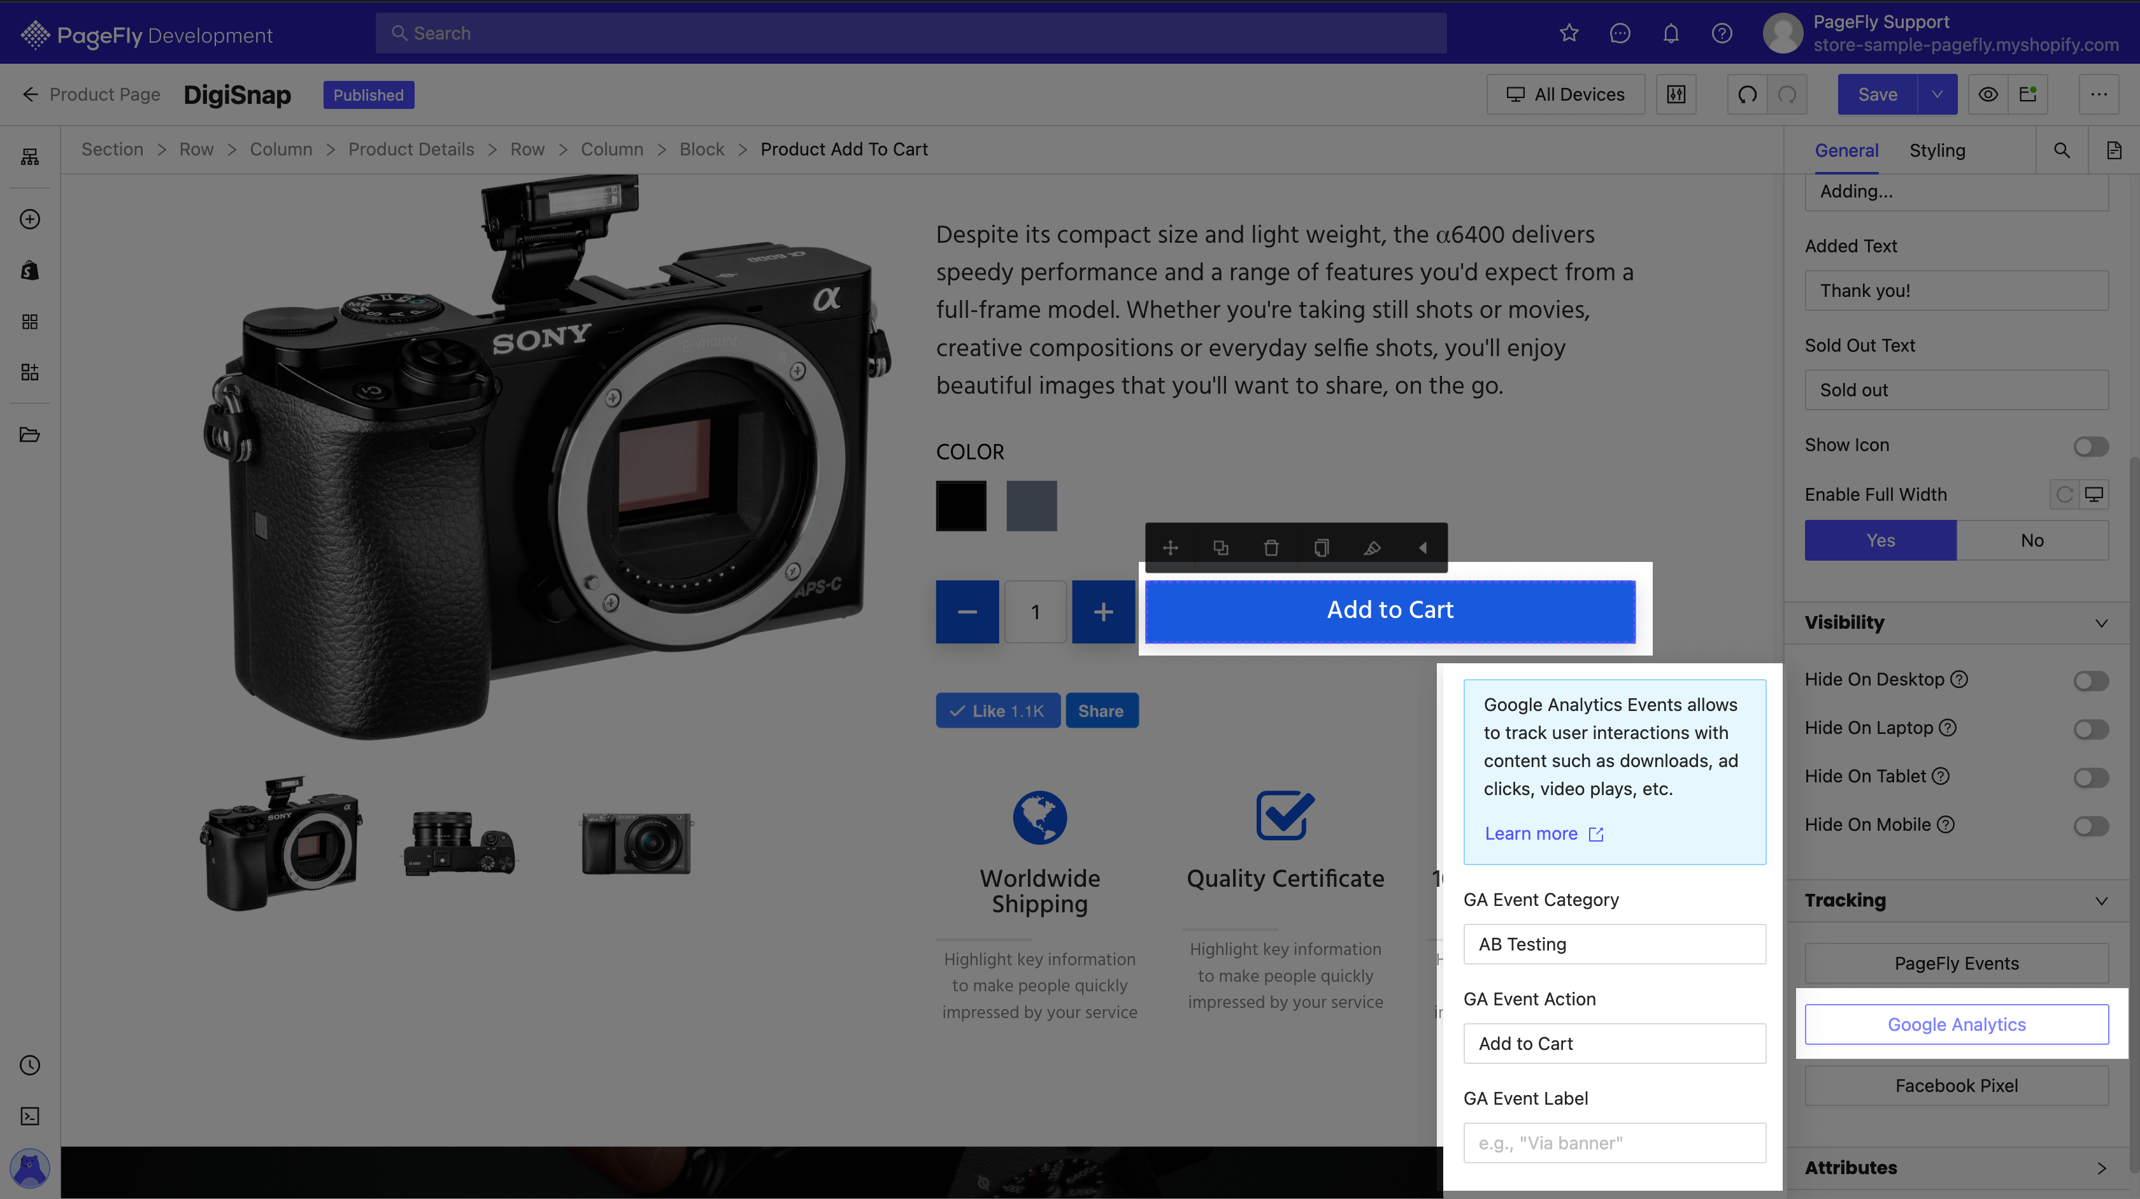This screenshot has width=2140, height=1199.
Task: Increase product quantity with plus button
Action: click(x=1103, y=612)
